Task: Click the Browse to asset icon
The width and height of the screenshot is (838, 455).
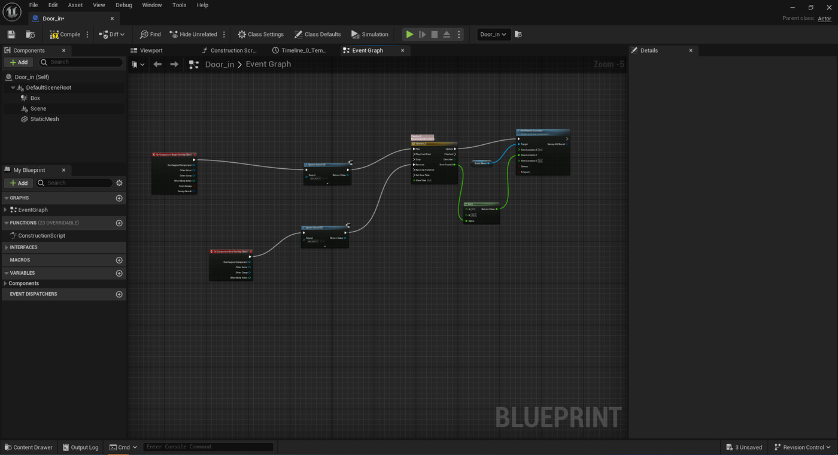Action: click(31, 34)
